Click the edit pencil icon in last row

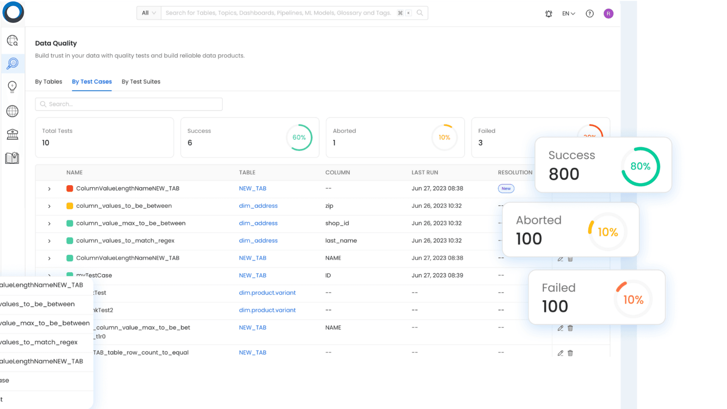(560, 353)
